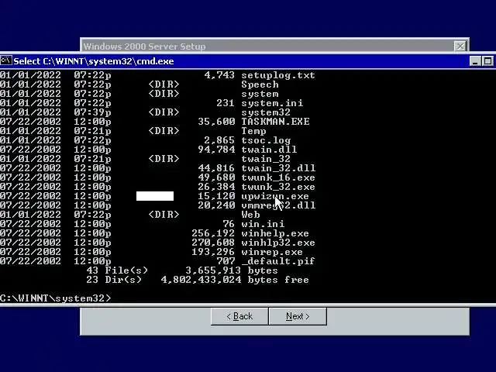The height and width of the screenshot is (372, 496).
Task: Click the 43 File(s) summary line
Action: (x=182, y=270)
